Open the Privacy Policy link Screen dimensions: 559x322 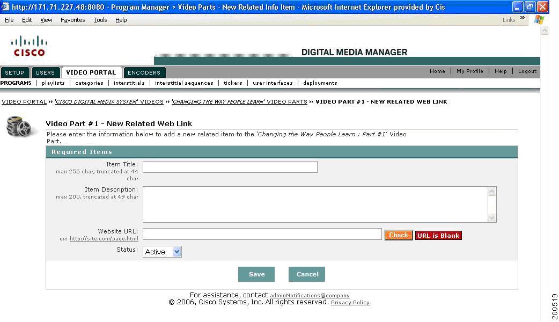(350, 302)
